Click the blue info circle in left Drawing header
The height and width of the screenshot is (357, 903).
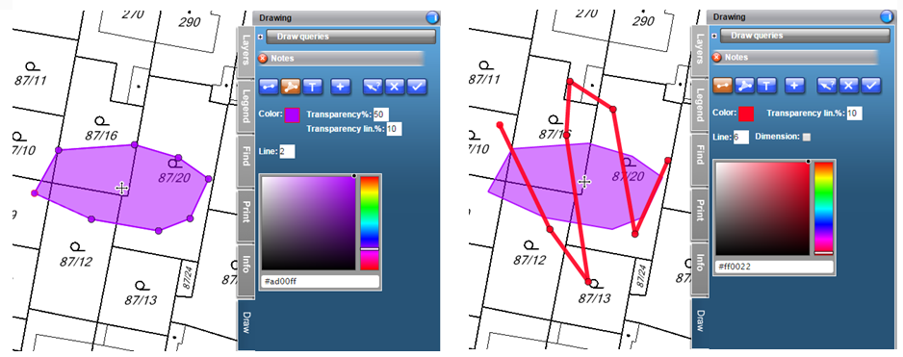432,17
